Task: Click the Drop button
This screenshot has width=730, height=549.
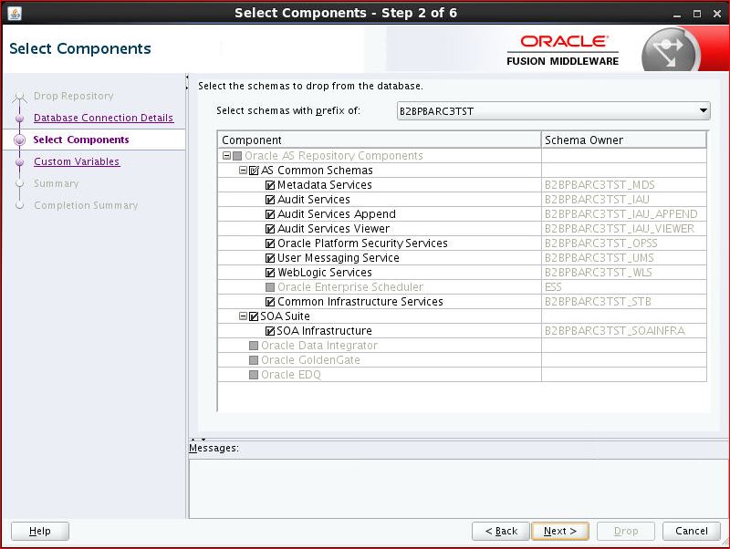Action: click(x=626, y=532)
